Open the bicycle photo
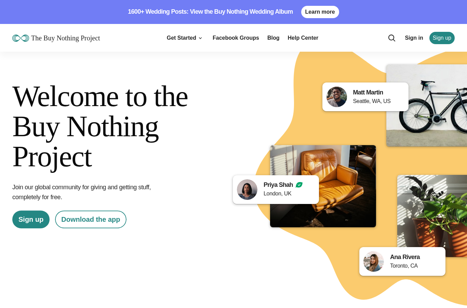467x308 pixels. pyautogui.click(x=427, y=105)
